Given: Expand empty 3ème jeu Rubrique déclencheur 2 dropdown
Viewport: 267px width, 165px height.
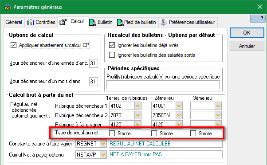Looking at the screenshot, I should 218,115.
